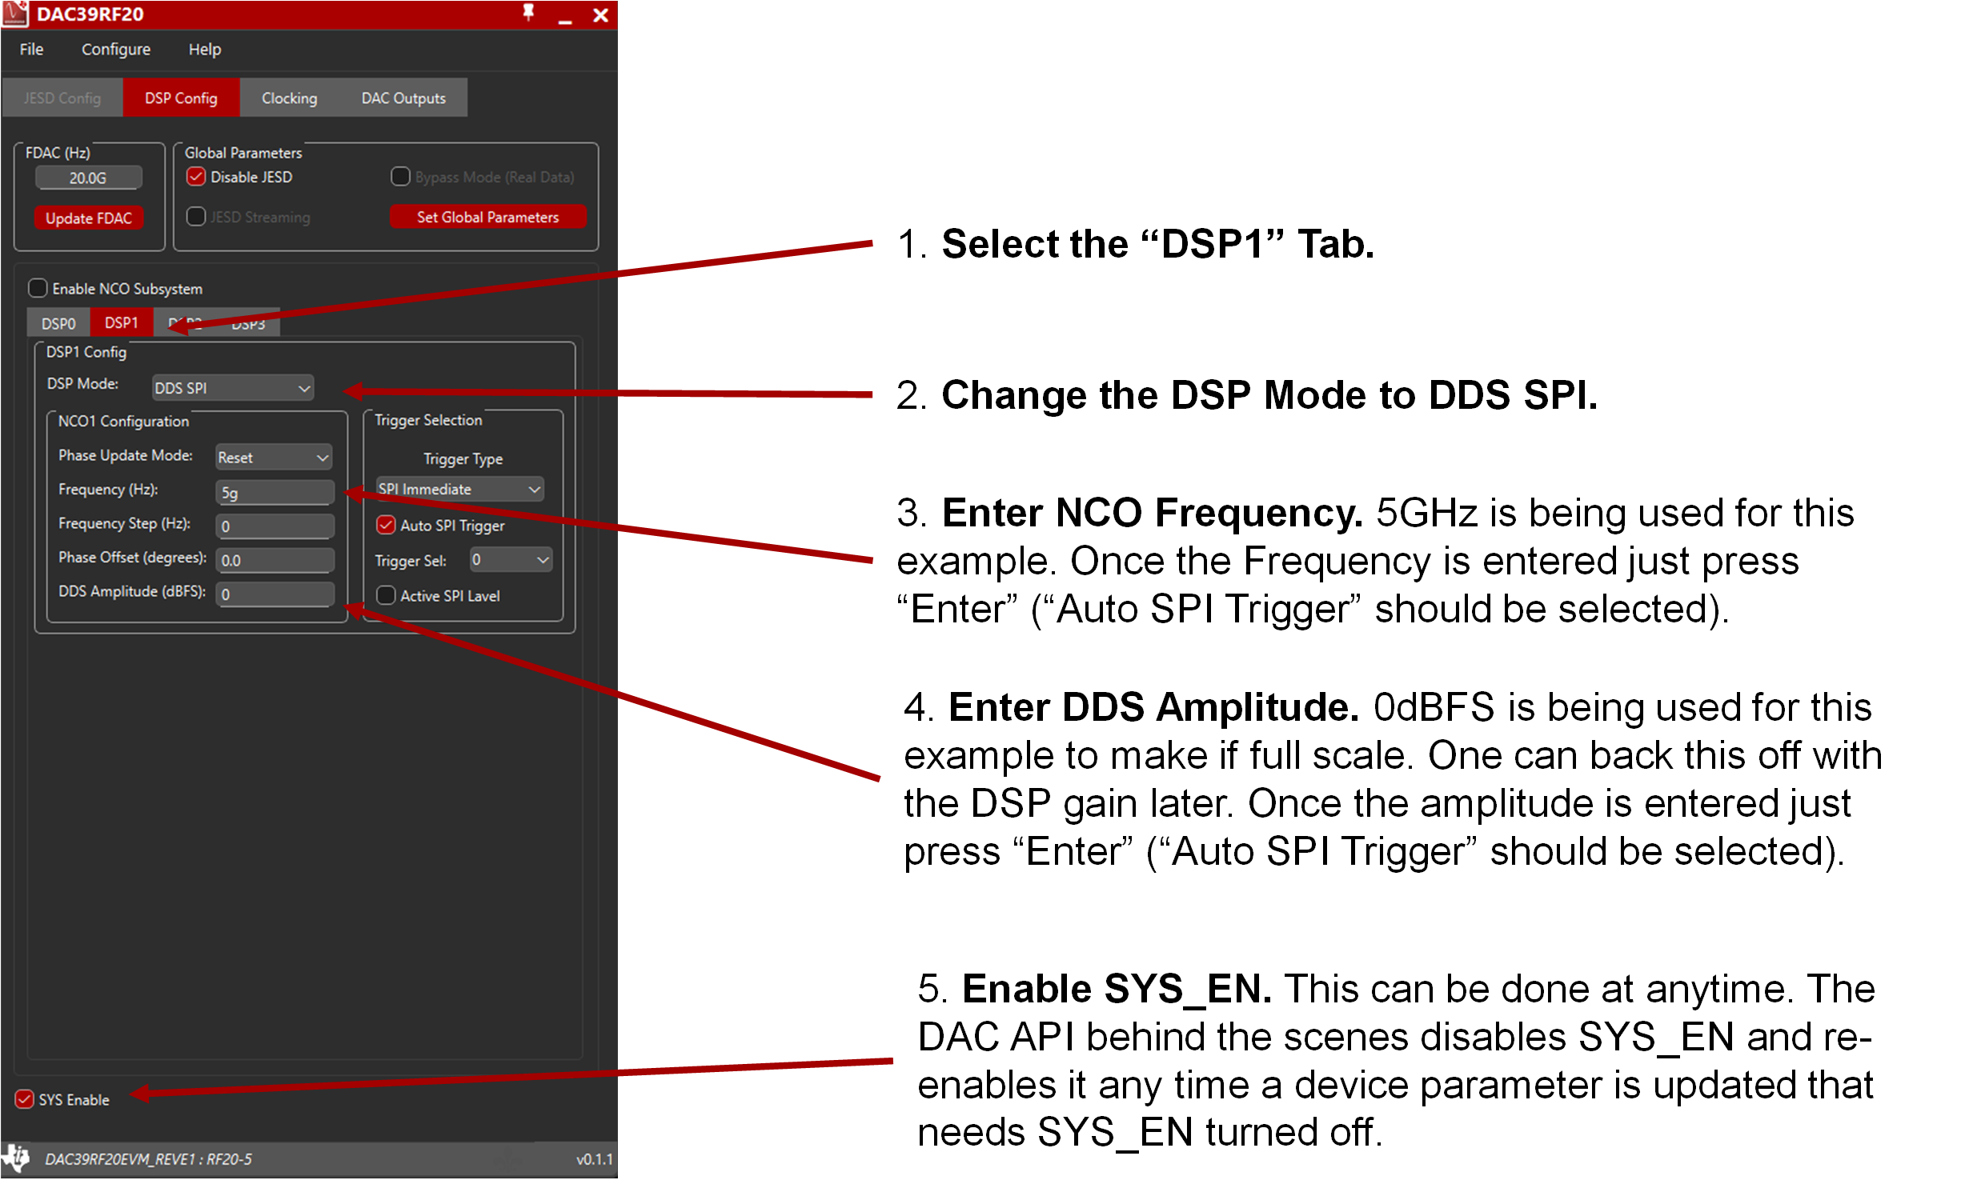
Task: Uncheck the Disable JESD checkbox
Action: [x=196, y=177]
